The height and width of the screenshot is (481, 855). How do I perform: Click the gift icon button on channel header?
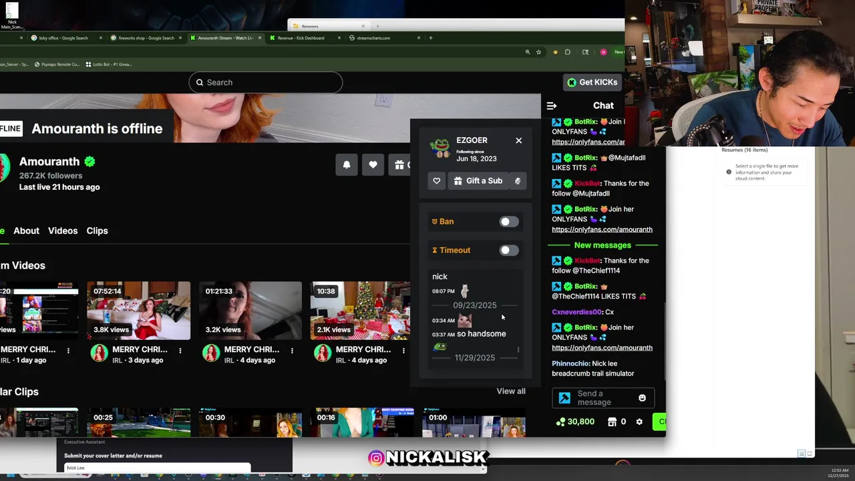point(399,165)
